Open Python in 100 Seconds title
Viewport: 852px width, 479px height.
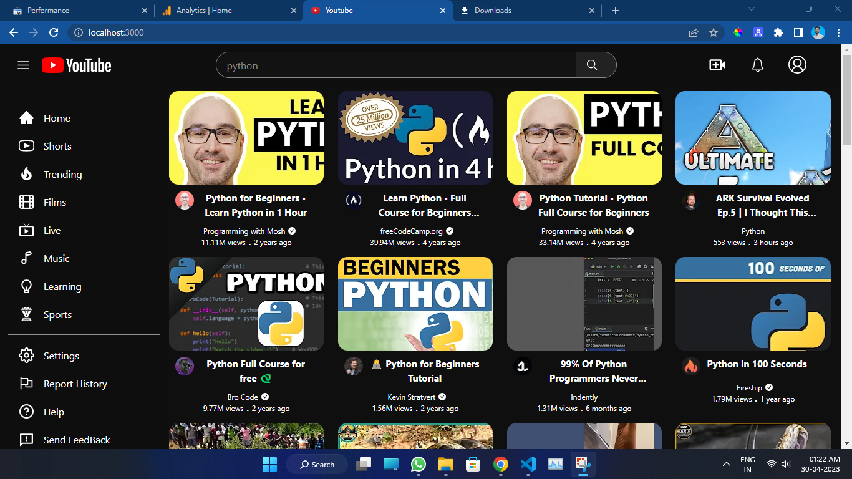[x=757, y=364]
